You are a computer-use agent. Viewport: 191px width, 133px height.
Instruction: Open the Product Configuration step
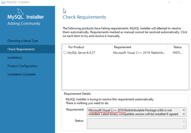[22, 66]
